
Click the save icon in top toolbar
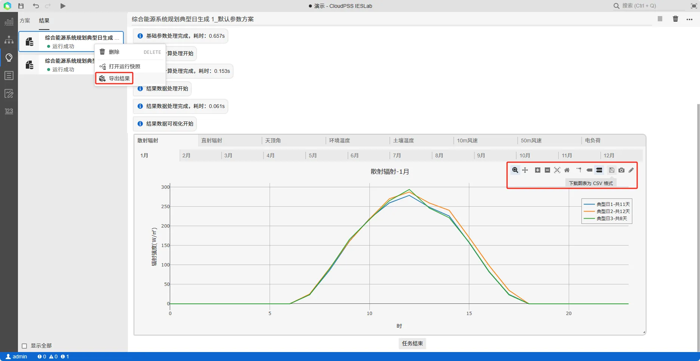[21, 6]
